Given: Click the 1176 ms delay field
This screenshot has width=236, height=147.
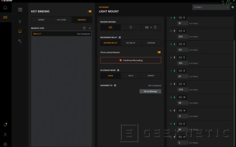Looking at the screenshot, I should 182,90.
